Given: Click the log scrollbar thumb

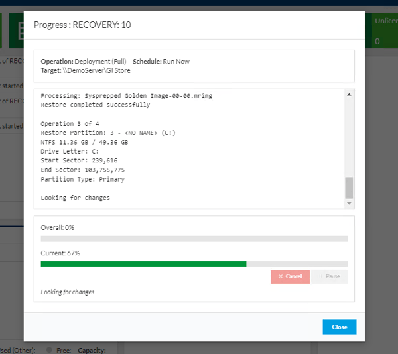Looking at the screenshot, I should (349, 188).
